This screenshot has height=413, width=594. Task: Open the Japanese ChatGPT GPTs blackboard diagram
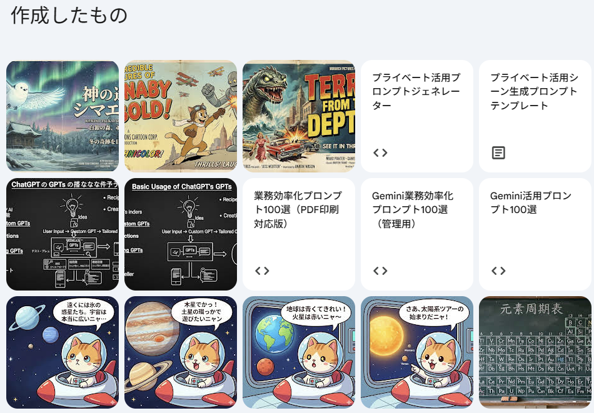tap(63, 234)
